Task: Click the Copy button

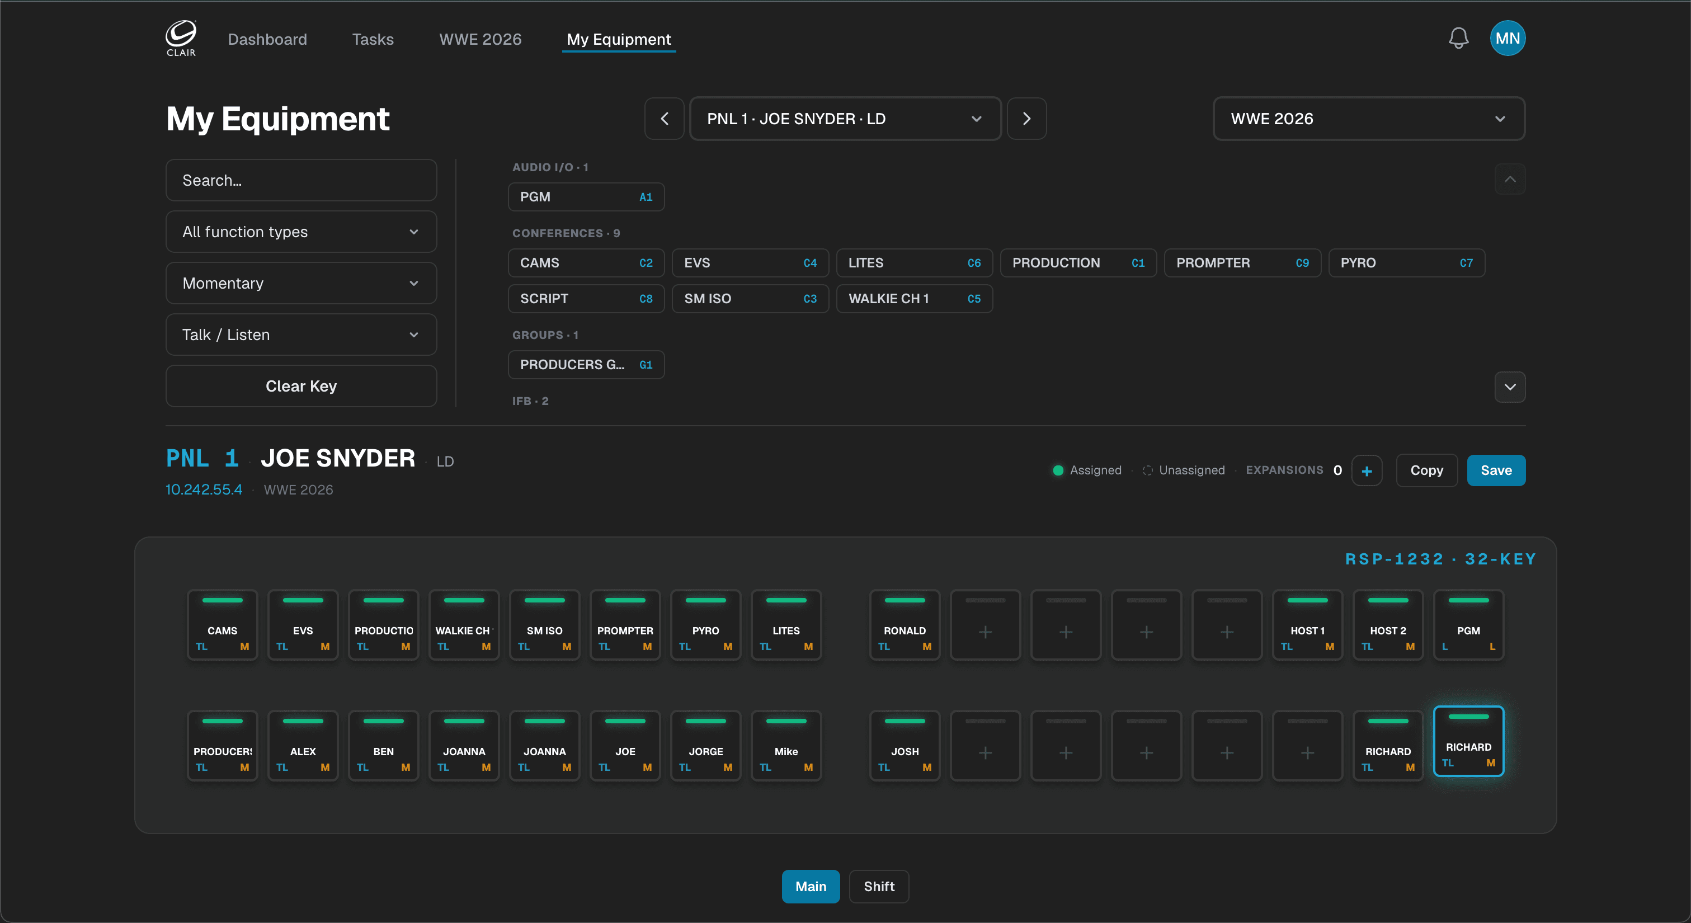Action: pyautogui.click(x=1426, y=470)
